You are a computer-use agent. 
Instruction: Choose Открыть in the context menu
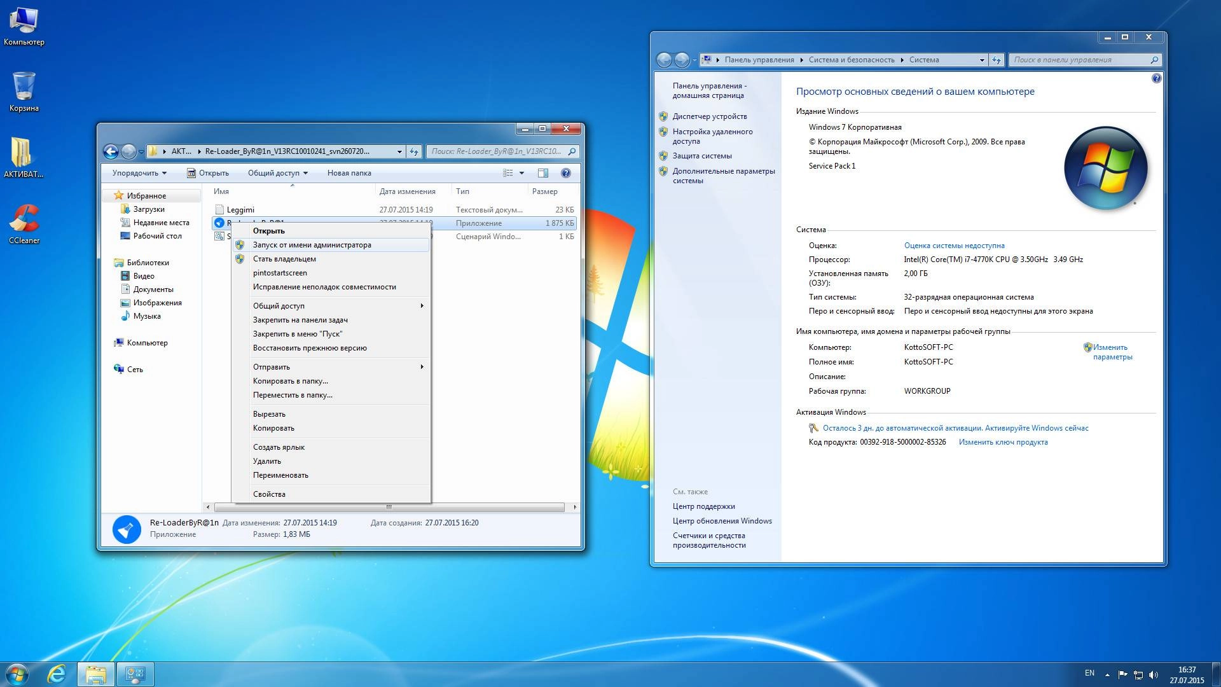click(x=331, y=231)
